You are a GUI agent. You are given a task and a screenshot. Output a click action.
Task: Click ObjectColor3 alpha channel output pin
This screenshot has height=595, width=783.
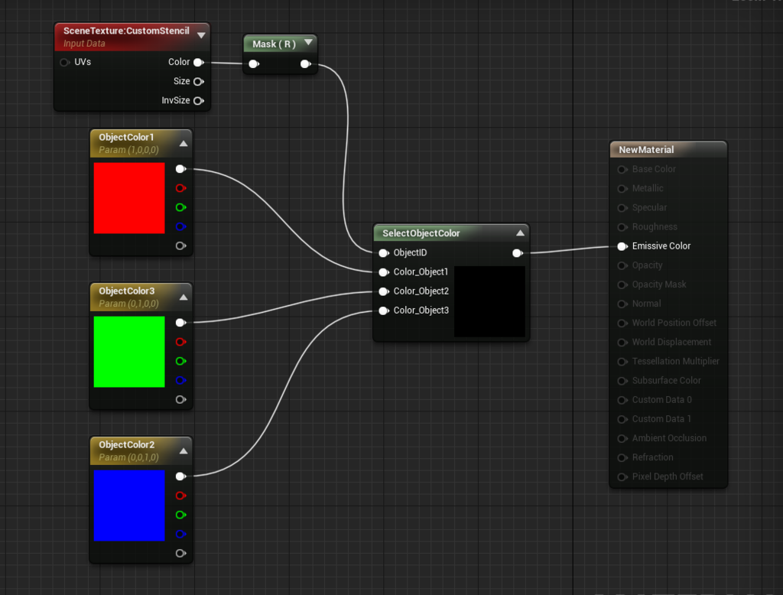[x=180, y=400]
